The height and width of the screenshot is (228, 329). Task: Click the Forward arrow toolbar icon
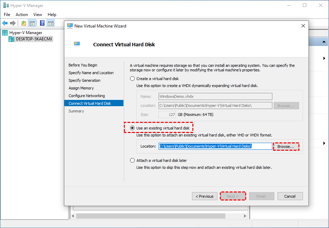13,23
